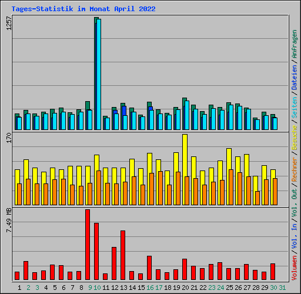Click the red volume bar above day 10
Image resolution: width=301 pixels, height=294 pixels.
pyautogui.click(x=96, y=251)
